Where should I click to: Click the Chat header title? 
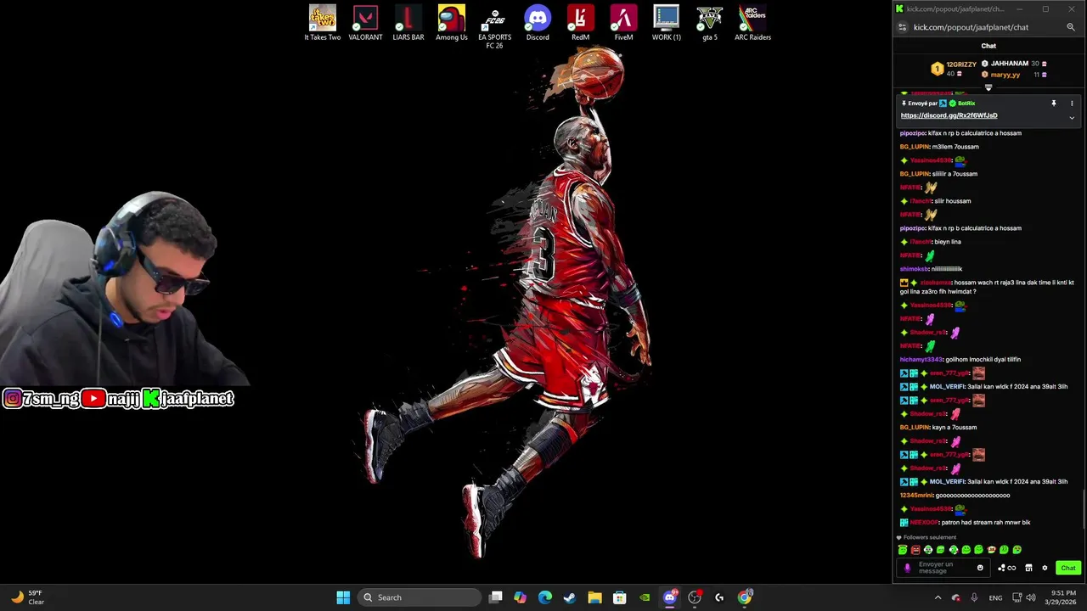988,46
